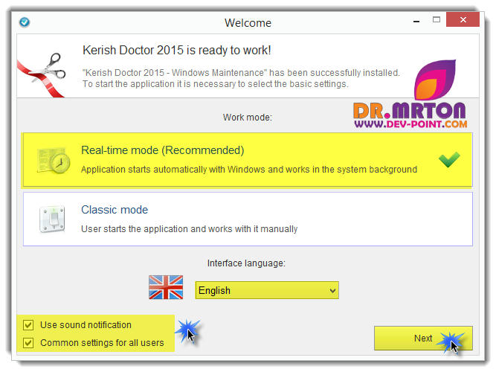Click the UK flag language icon
Image resolution: width=496 pixels, height=372 pixels.
click(x=166, y=287)
